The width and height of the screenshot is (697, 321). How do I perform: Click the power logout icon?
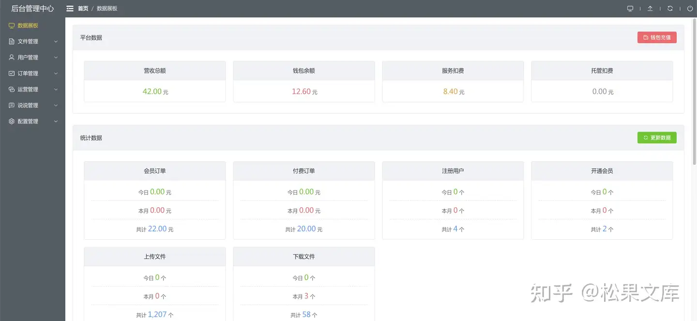click(x=690, y=9)
